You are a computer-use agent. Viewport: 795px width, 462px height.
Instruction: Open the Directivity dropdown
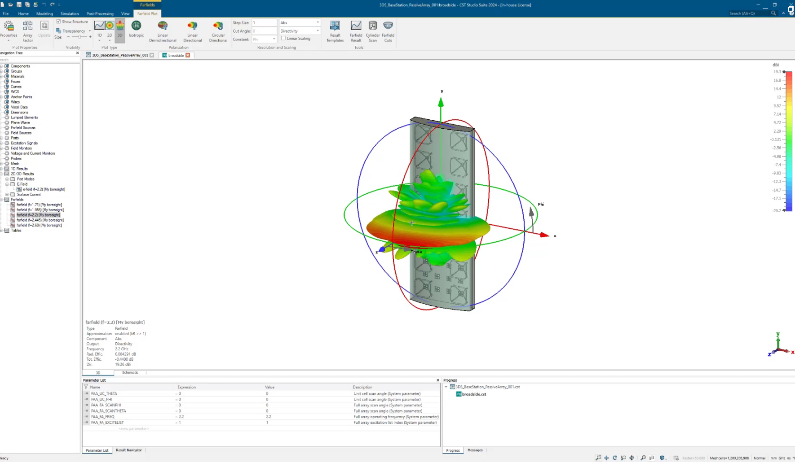click(x=300, y=31)
